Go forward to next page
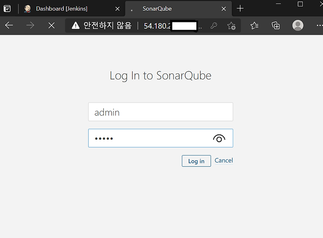The image size is (323, 238). 30,25
